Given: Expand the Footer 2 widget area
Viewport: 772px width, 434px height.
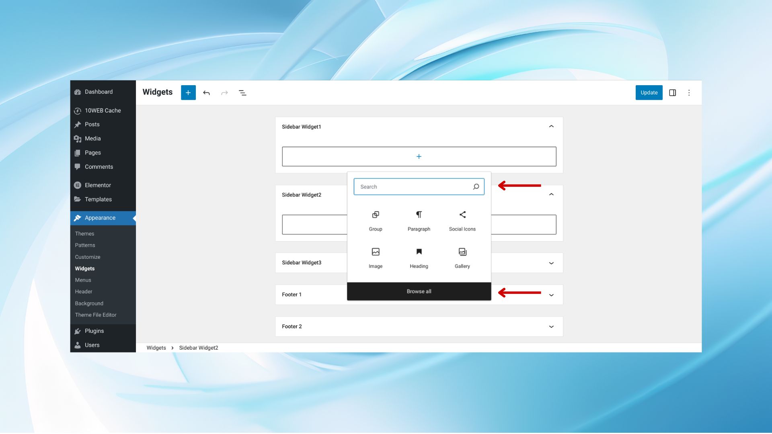Looking at the screenshot, I should coord(551,327).
